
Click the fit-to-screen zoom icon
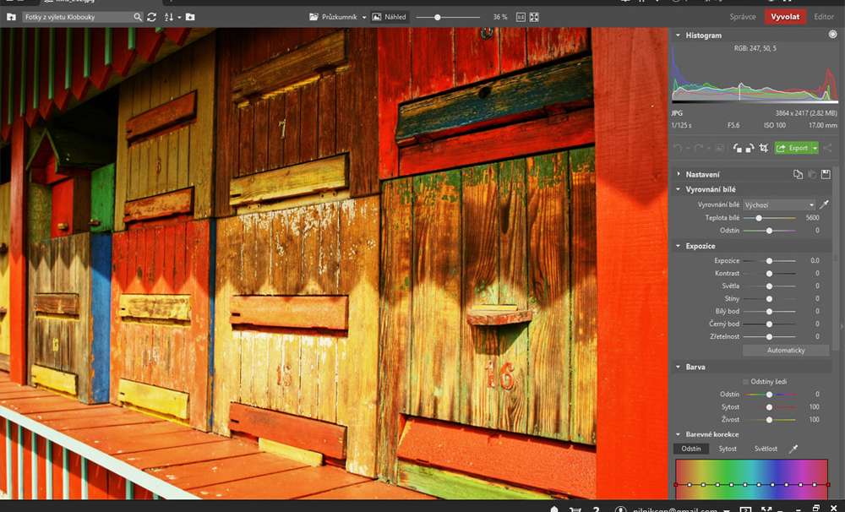click(534, 17)
